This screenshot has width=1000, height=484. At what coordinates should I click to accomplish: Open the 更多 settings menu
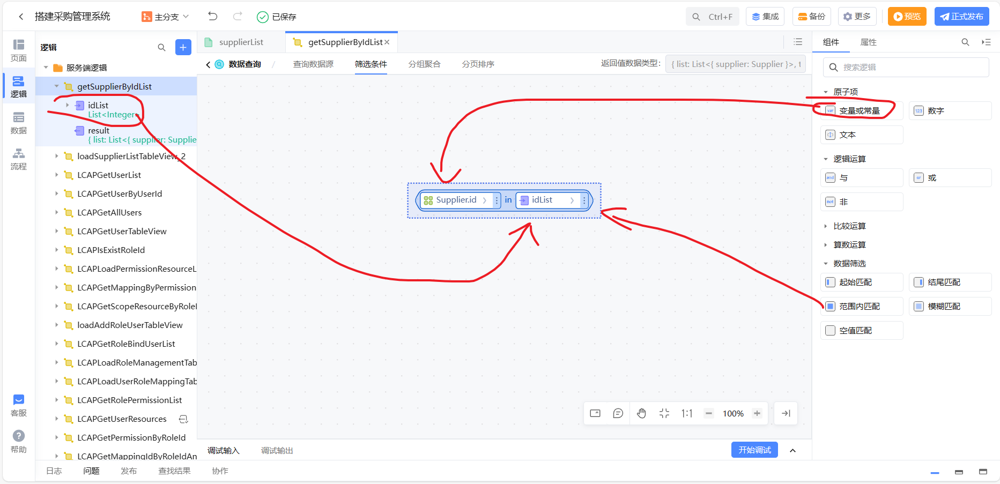(857, 17)
